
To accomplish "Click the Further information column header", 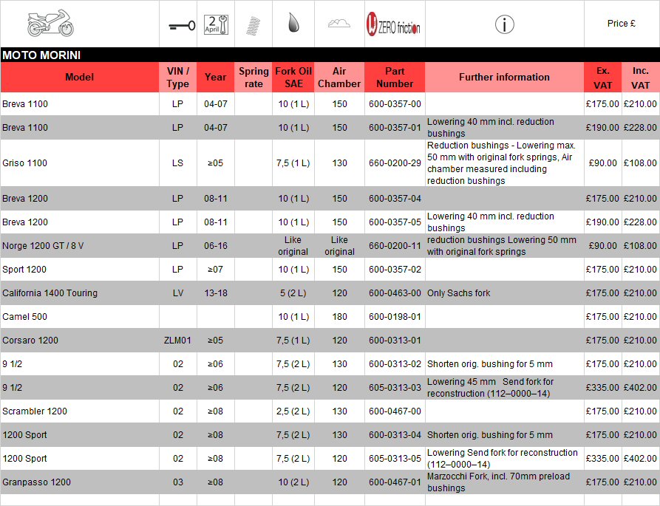I will [504, 77].
